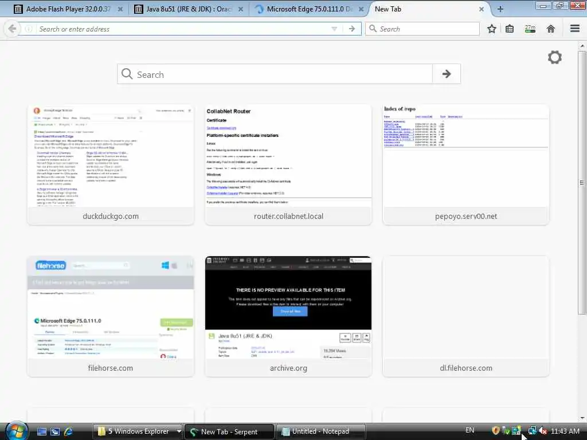Open the Windows Start orb
The image size is (587, 440).
click(17, 431)
